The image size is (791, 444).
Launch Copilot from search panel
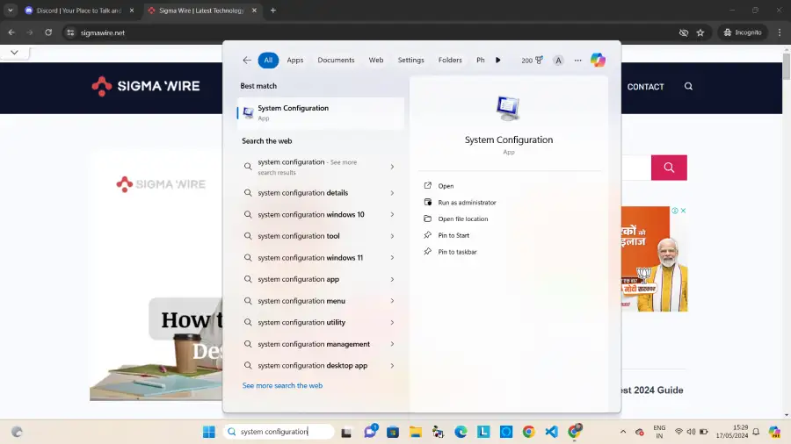(598, 60)
